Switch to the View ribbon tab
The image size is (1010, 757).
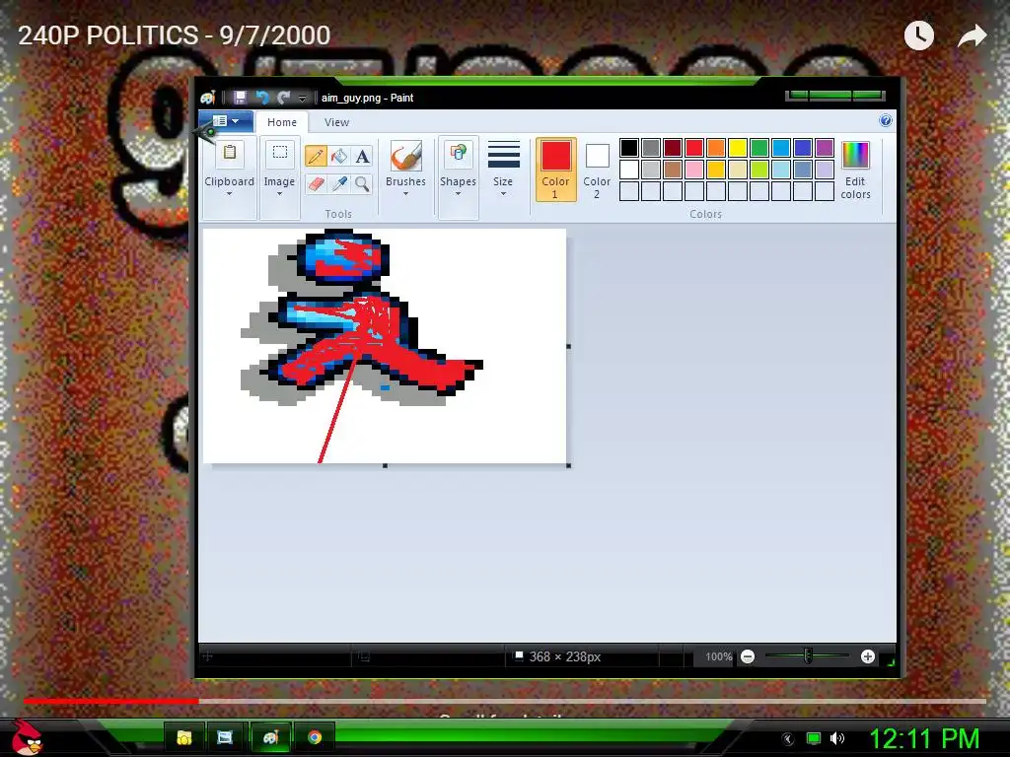coord(337,122)
